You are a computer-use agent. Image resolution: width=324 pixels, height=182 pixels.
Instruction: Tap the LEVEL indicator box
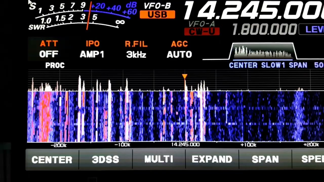[312, 30]
